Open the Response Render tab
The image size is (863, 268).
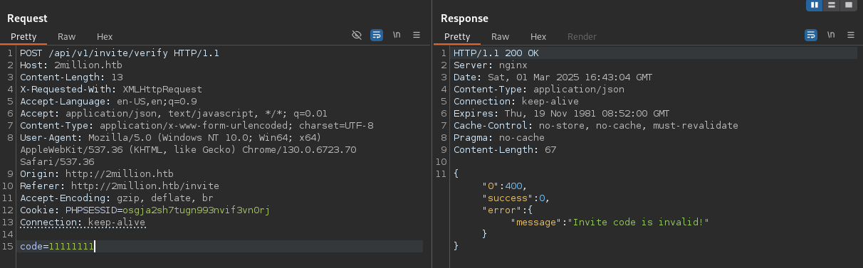[x=582, y=36]
